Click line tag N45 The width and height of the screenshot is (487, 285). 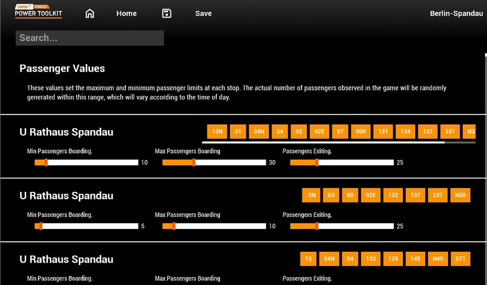click(x=438, y=259)
